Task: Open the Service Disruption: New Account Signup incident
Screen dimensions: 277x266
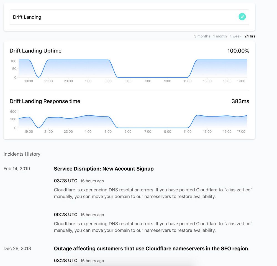Action: [104, 169]
